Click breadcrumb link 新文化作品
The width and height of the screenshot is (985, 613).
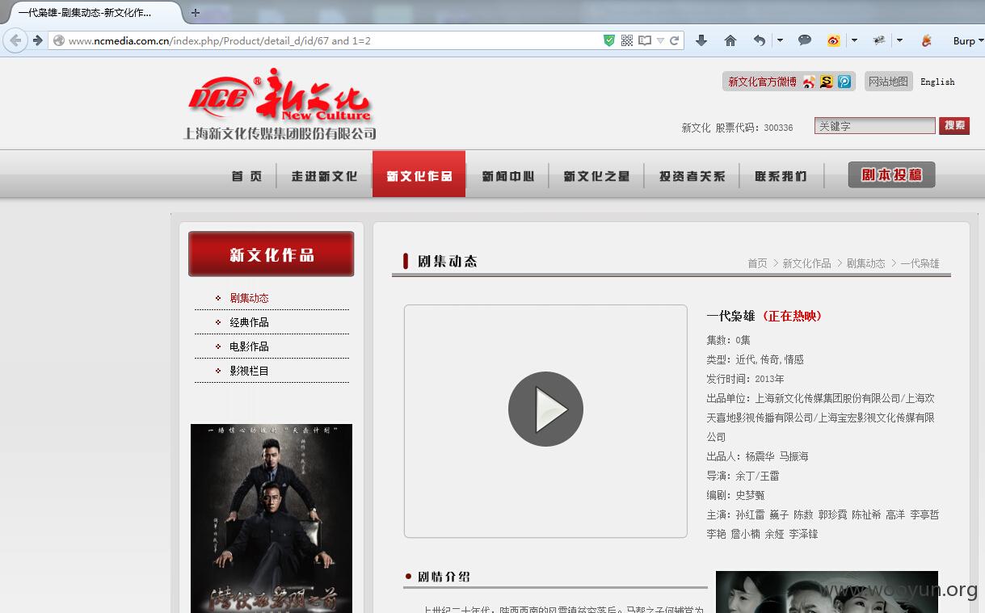(x=806, y=263)
